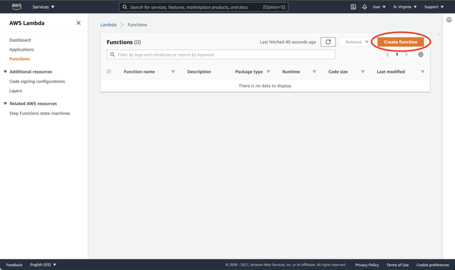Sort by Function name arrow
Screen dimensions: 455x270
click(173, 72)
